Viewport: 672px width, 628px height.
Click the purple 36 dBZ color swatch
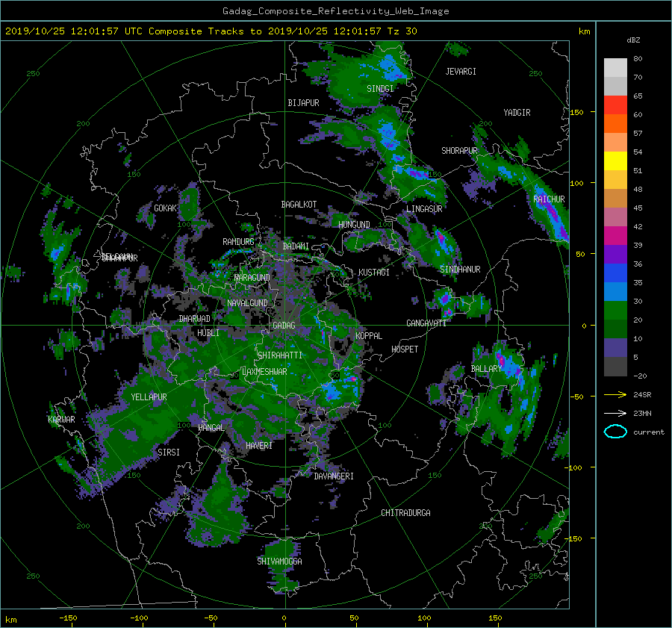coord(615,254)
